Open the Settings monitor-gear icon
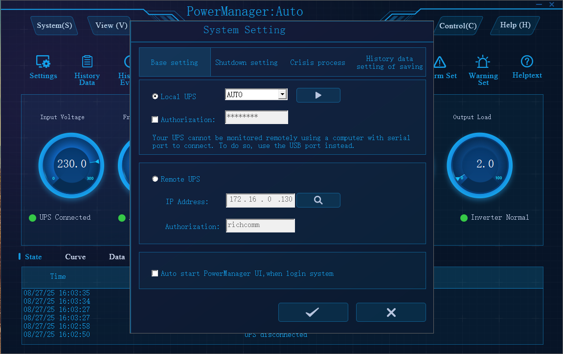 (x=43, y=62)
